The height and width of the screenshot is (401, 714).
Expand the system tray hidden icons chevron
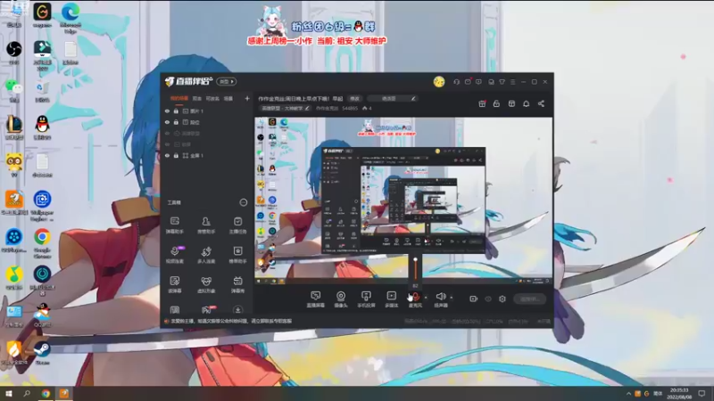[x=628, y=393]
